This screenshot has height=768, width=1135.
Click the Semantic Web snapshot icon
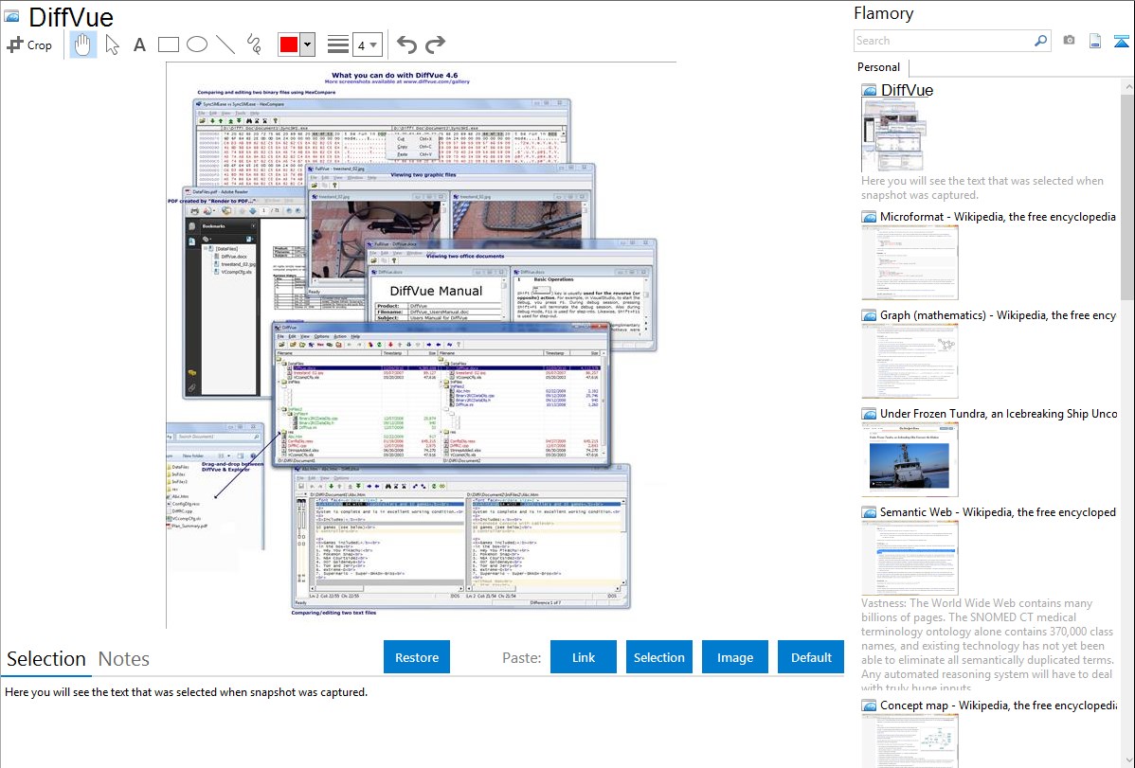coord(869,511)
